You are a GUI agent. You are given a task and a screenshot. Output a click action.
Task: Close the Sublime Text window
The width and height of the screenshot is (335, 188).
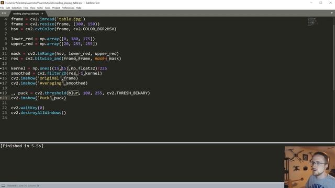(x=330, y=3)
